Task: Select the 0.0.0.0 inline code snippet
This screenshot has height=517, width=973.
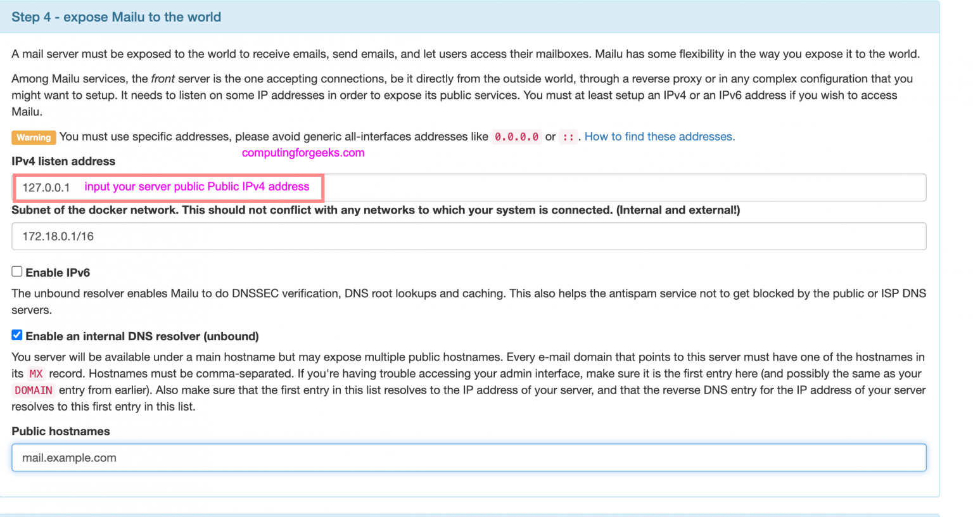Action: click(516, 137)
